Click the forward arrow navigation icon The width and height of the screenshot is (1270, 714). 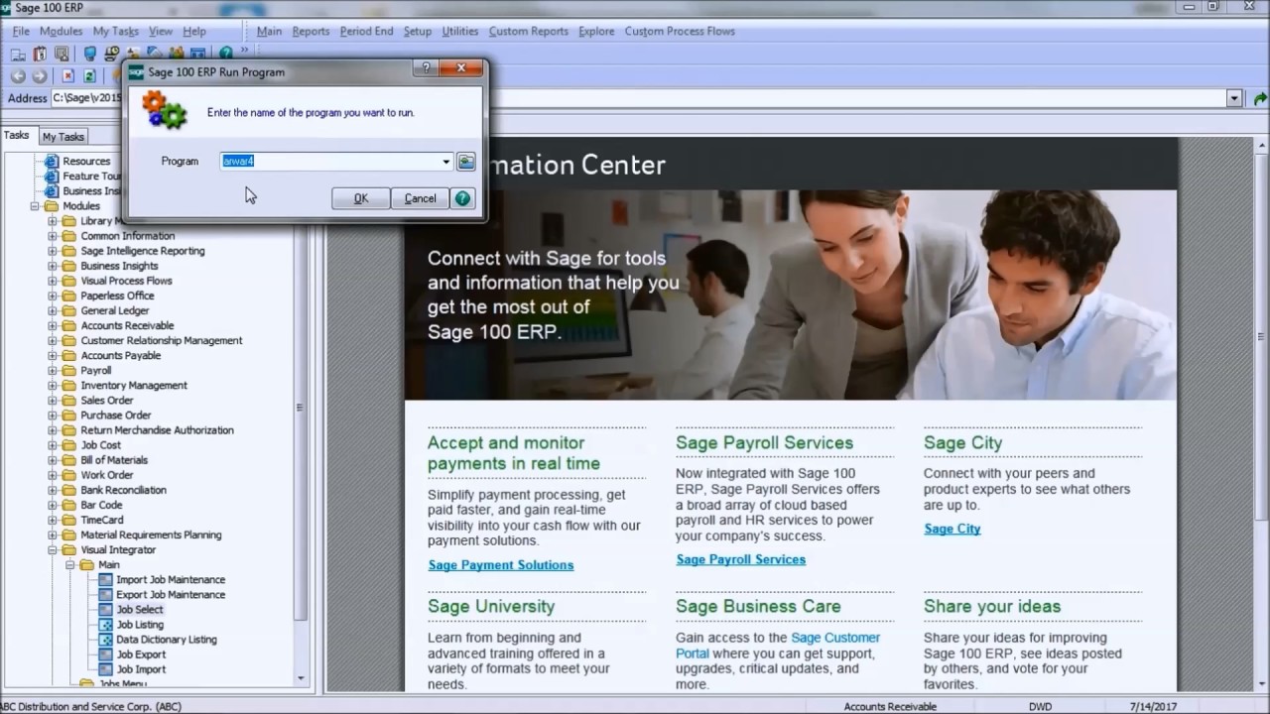click(40, 76)
